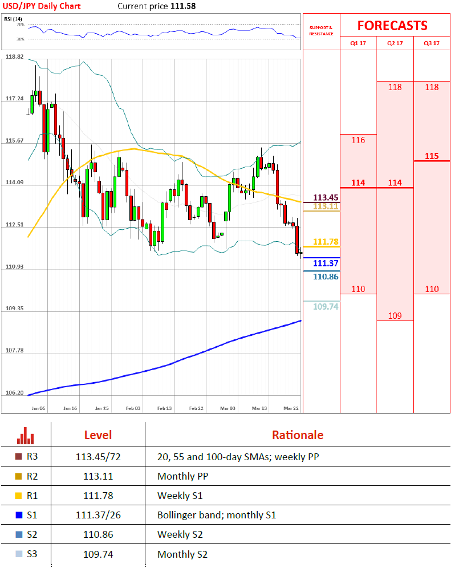The width and height of the screenshot is (455, 568).
Task: Click the FORECASTS heading
Action: click(392, 26)
